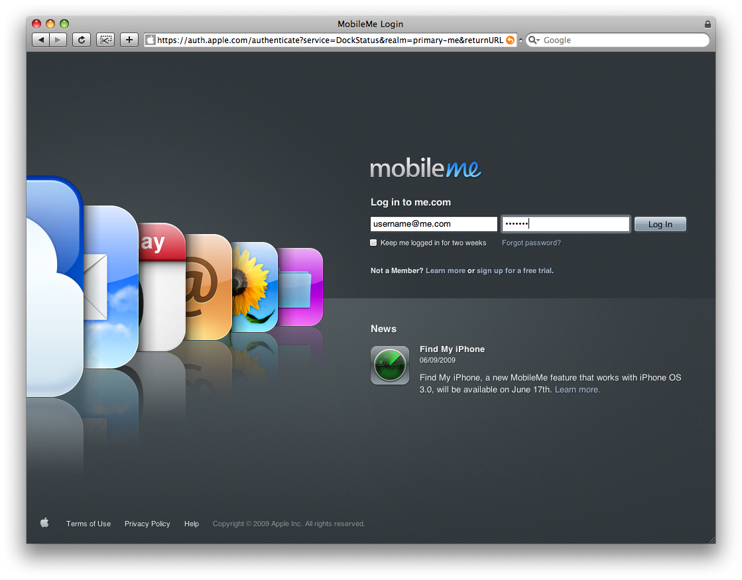This screenshot has height=580, width=742.
Task: Click the Log In button
Action: point(660,224)
